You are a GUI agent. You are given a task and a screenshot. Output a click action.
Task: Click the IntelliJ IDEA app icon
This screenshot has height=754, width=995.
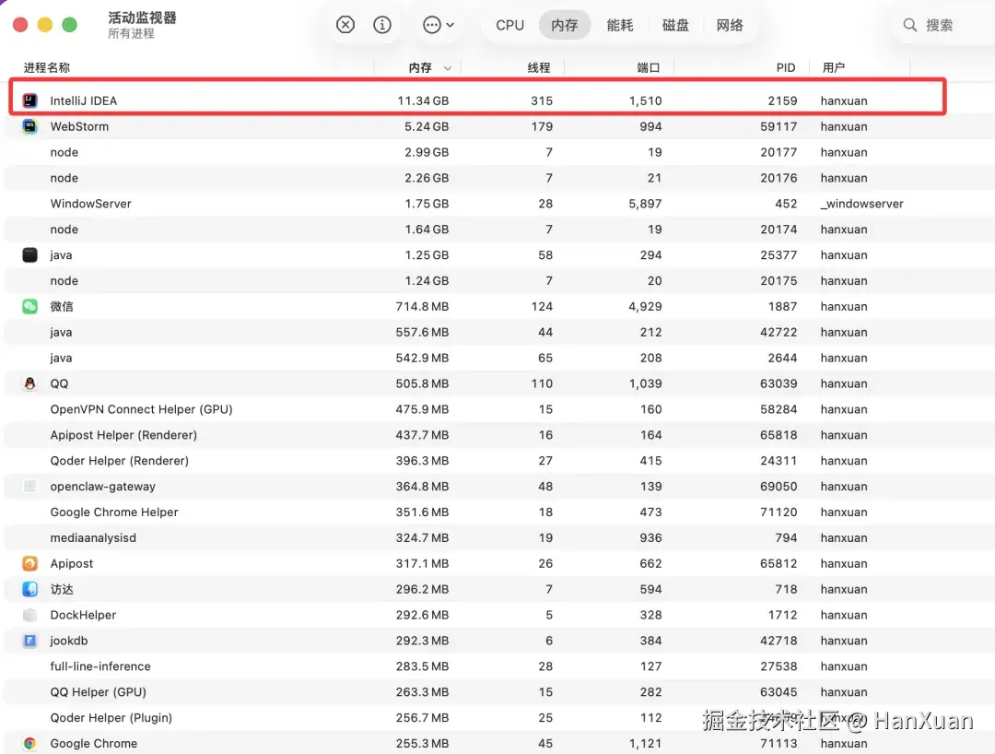coord(29,100)
